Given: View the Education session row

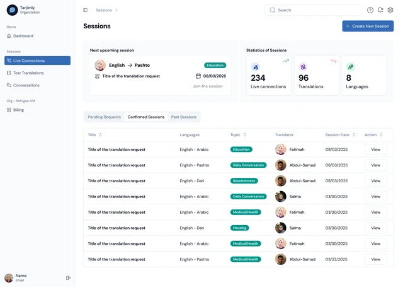Looking at the screenshot, I should click(375, 149).
